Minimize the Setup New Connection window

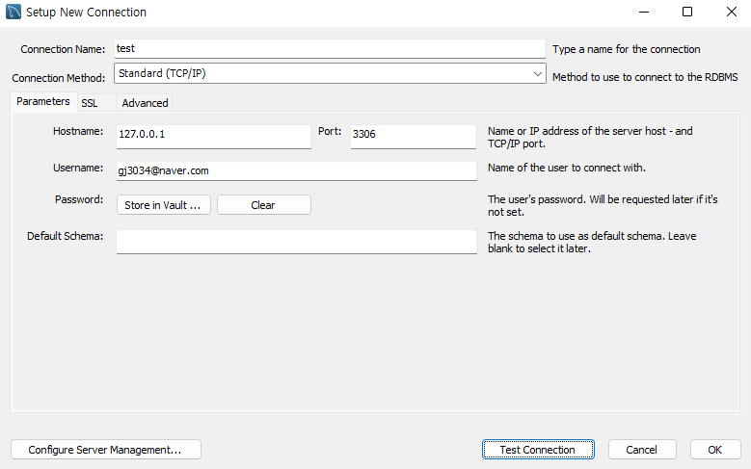pyautogui.click(x=644, y=12)
